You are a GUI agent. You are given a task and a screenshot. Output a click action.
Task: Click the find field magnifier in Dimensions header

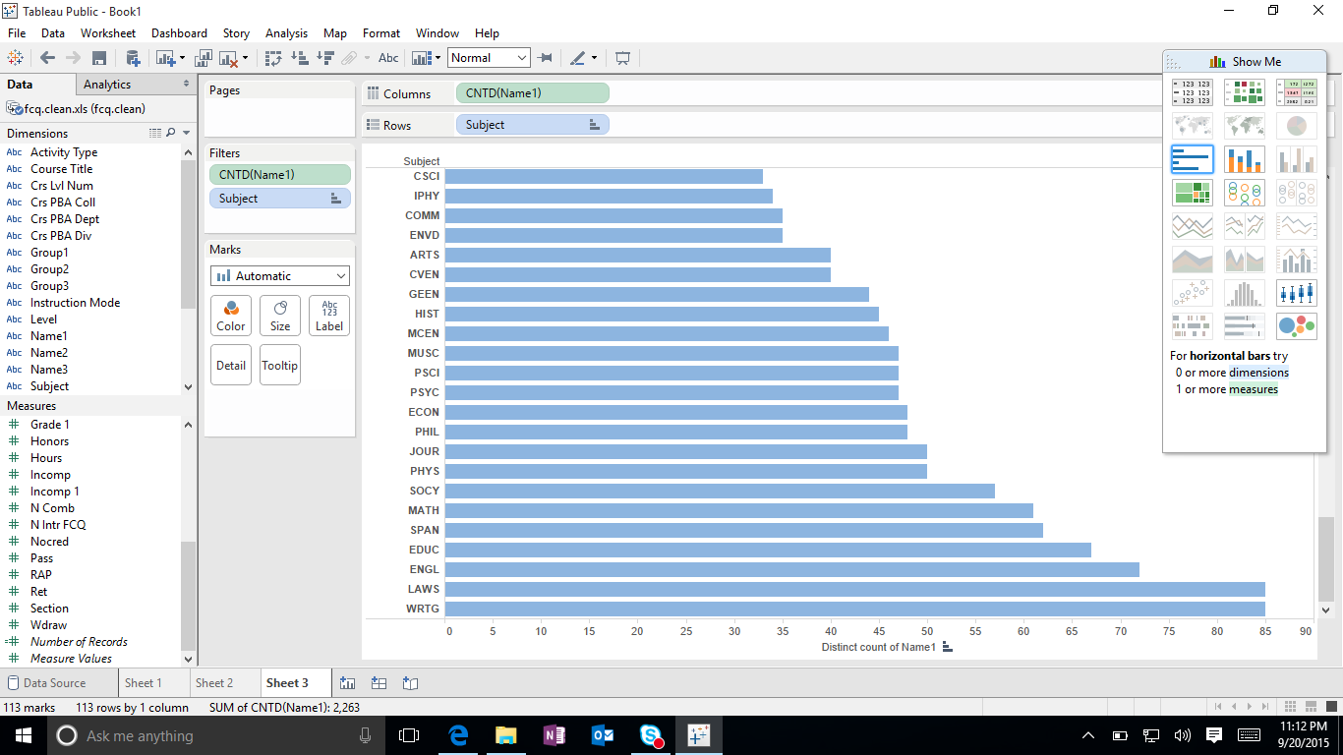click(x=170, y=133)
